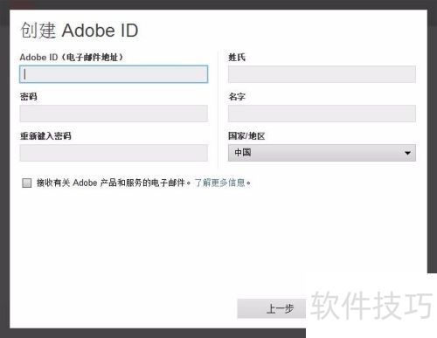Click the arrow on the country dropdown
Screen dimensions: 437x338
[x=408, y=153]
